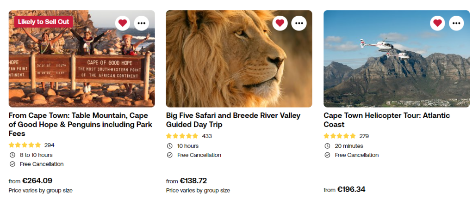473x199 pixels.
Task: Expand the three-dot options on the Helicopter Tour card
Action: coord(456,23)
